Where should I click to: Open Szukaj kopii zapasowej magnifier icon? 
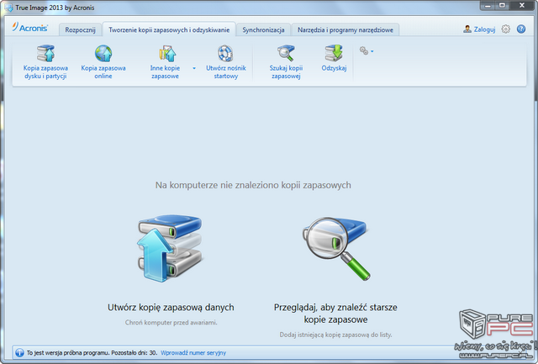tap(286, 53)
